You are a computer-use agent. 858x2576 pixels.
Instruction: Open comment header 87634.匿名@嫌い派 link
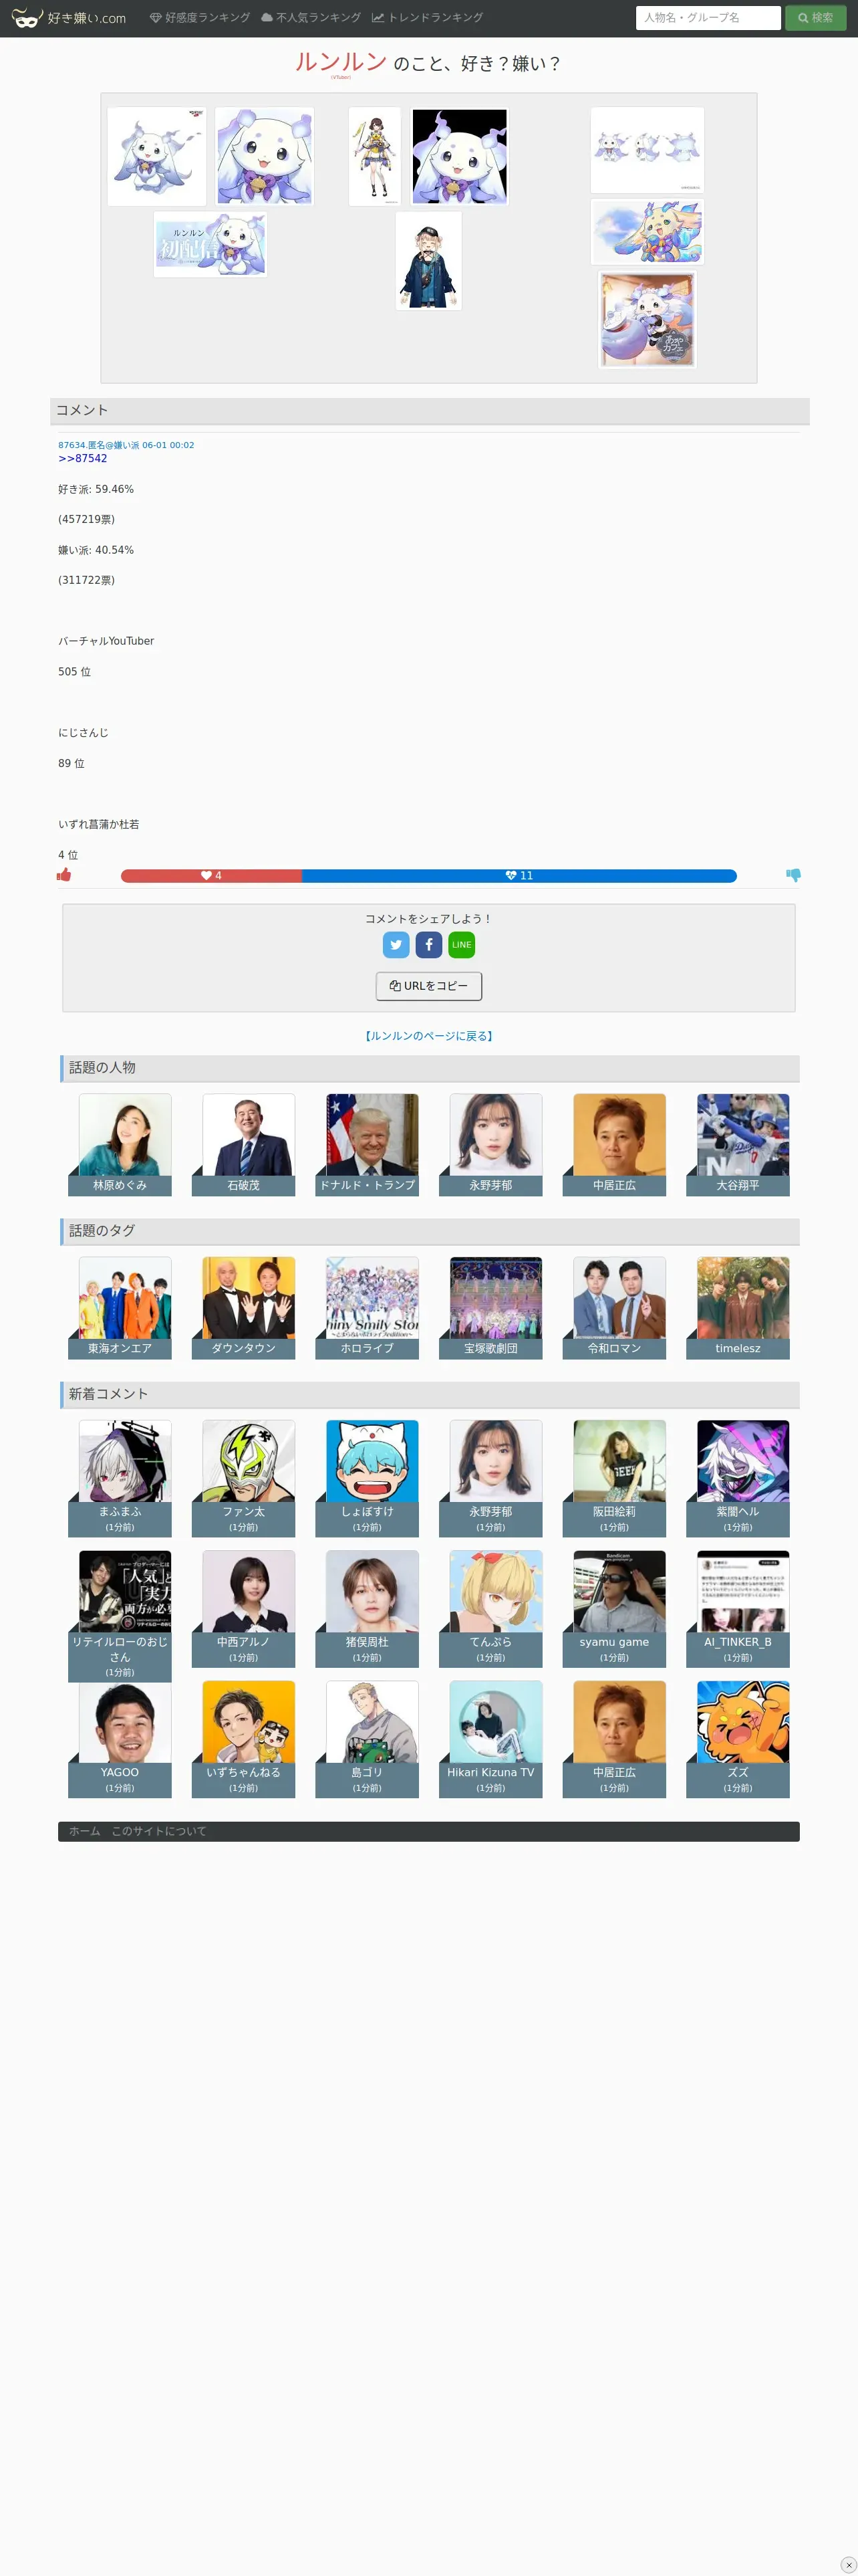click(x=126, y=445)
